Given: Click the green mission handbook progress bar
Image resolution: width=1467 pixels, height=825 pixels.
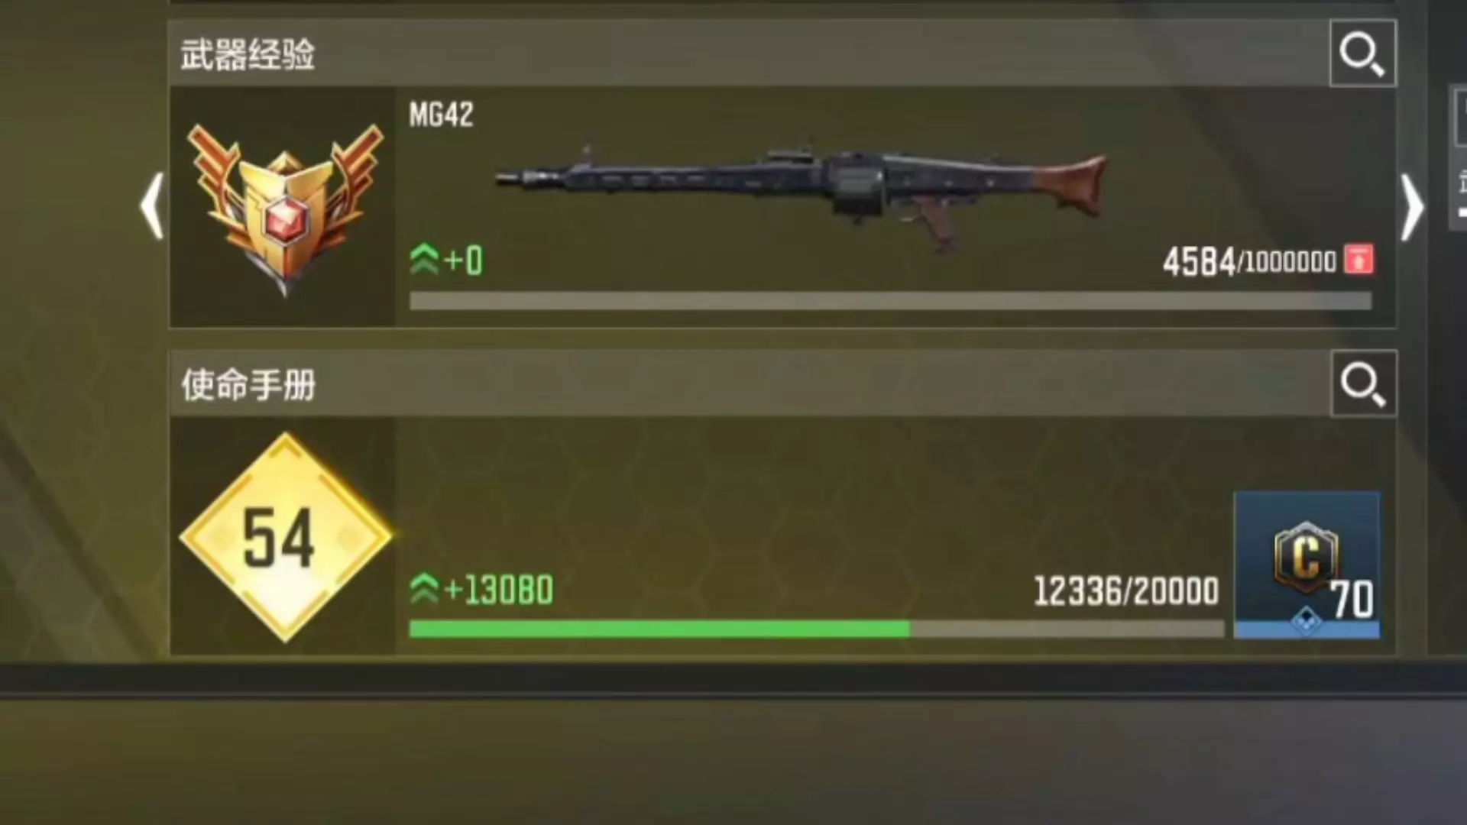Looking at the screenshot, I should tap(816, 629).
